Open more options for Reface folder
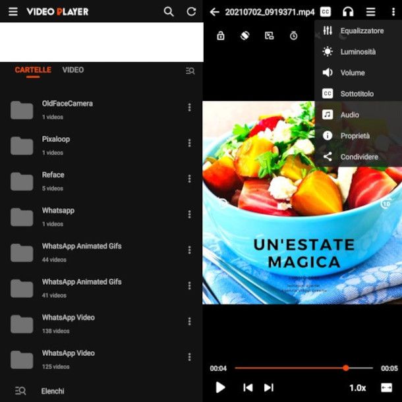Image resolution: width=402 pixels, height=402 pixels. point(189,179)
